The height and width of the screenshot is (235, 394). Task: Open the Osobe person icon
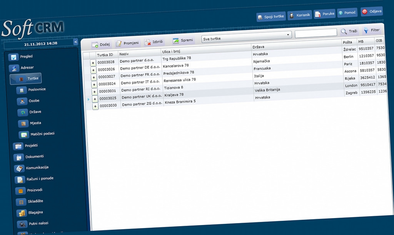coord(22,102)
